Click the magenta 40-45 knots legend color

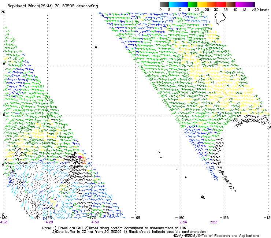(x=240, y=4)
